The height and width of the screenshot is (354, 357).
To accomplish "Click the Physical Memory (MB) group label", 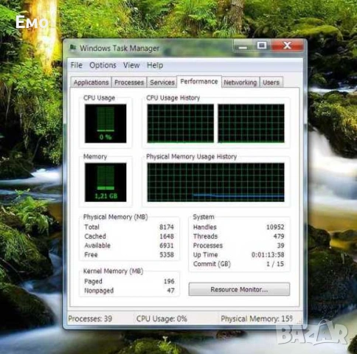I will pyautogui.click(x=115, y=217).
